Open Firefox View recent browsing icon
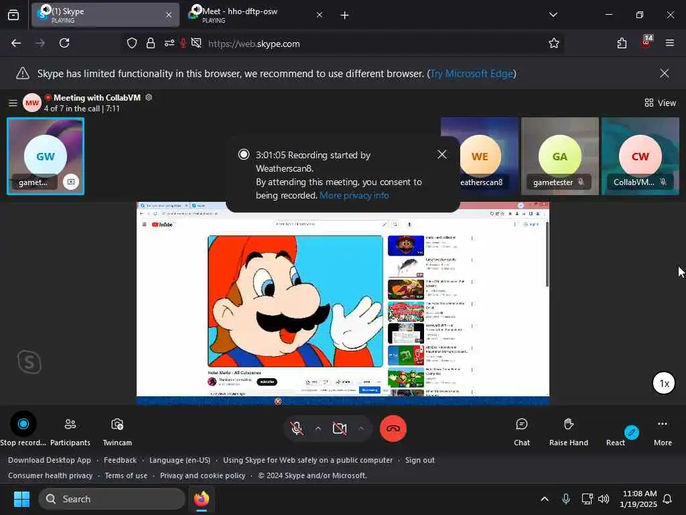 pyautogui.click(x=13, y=15)
